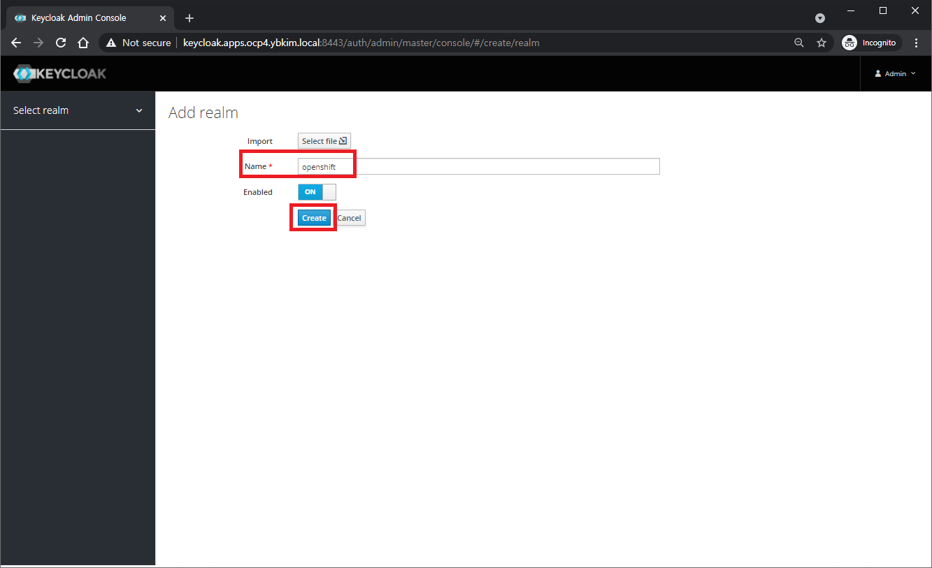
Task: Go back with the browser back arrow
Action: pyautogui.click(x=16, y=43)
